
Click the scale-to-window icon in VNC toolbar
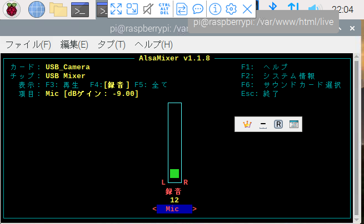click(x=132, y=9)
